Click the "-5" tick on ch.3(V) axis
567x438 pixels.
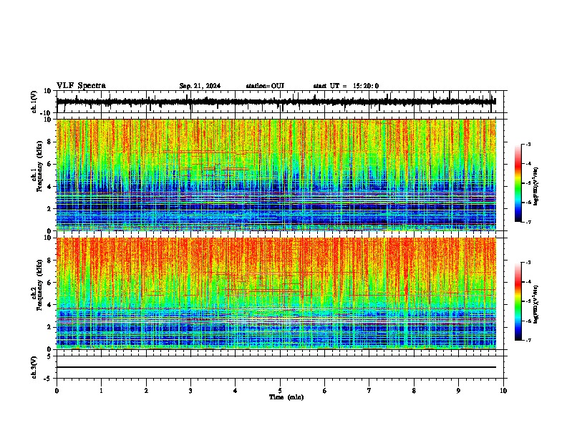[x=48, y=379]
